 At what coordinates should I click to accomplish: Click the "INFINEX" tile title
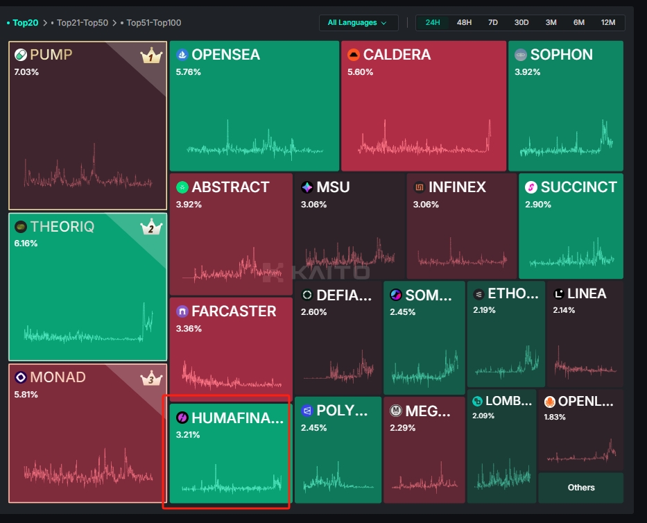(457, 187)
